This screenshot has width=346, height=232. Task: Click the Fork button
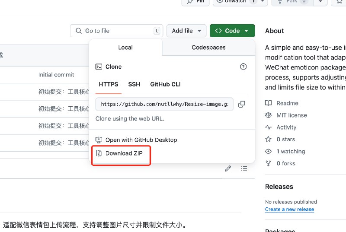[x=293, y=2]
